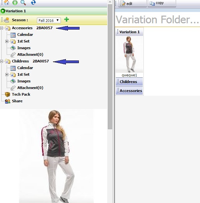Open Images under Accessories
Screen dimensions: 200x203
click(24, 48)
